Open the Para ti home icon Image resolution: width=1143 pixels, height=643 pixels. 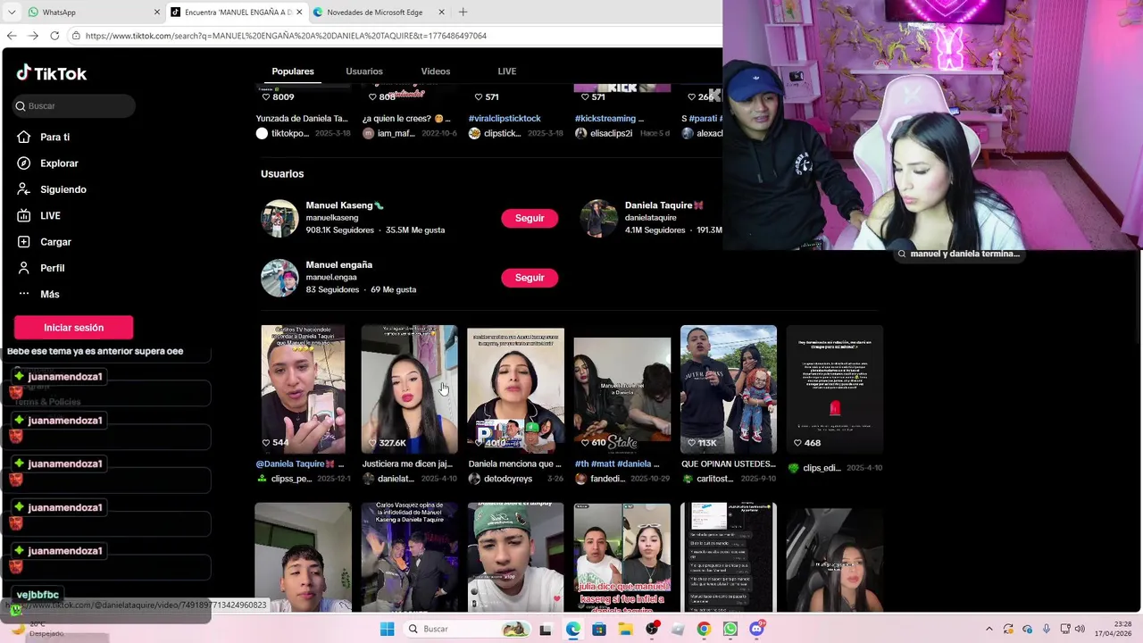[x=24, y=137]
